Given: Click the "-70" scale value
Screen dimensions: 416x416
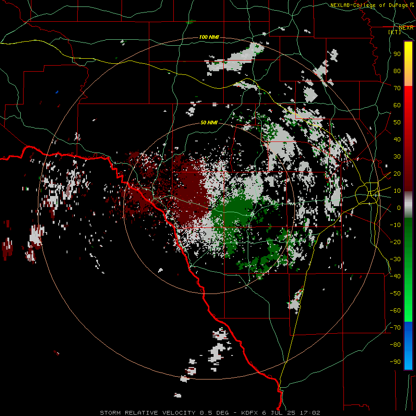Looking at the screenshot, I should pos(395,328).
